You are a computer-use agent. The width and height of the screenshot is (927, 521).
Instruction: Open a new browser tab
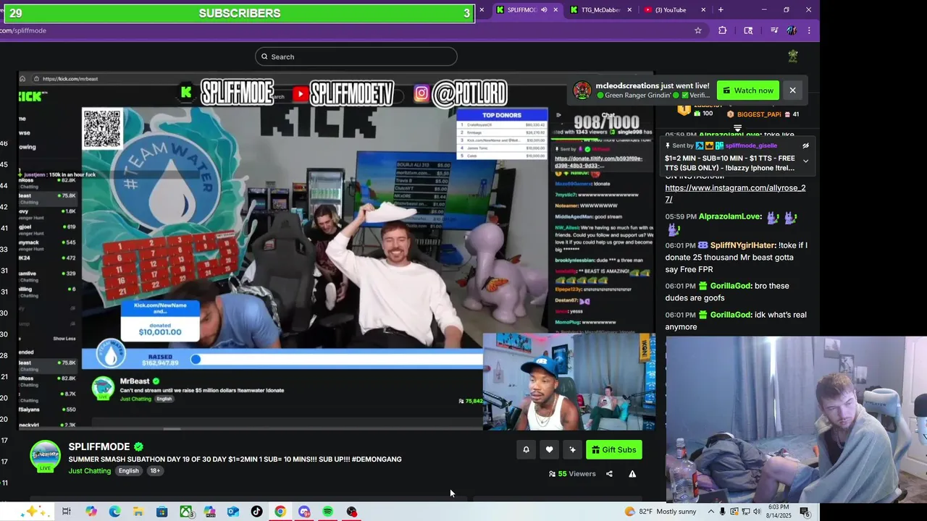pyautogui.click(x=721, y=10)
